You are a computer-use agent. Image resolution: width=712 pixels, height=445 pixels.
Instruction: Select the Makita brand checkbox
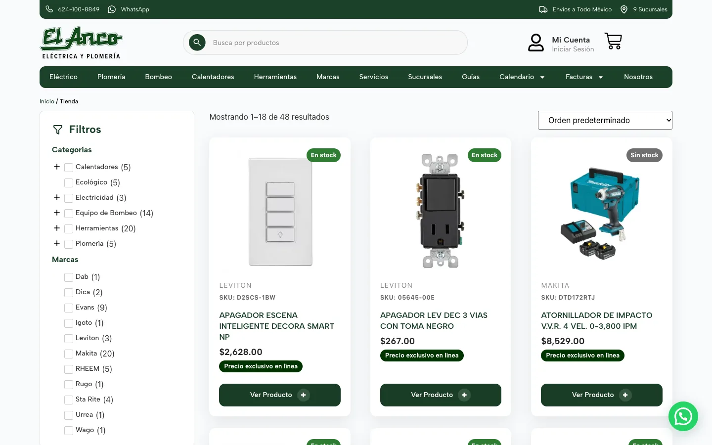coord(69,354)
